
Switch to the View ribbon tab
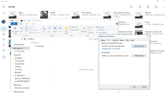click(34, 24)
